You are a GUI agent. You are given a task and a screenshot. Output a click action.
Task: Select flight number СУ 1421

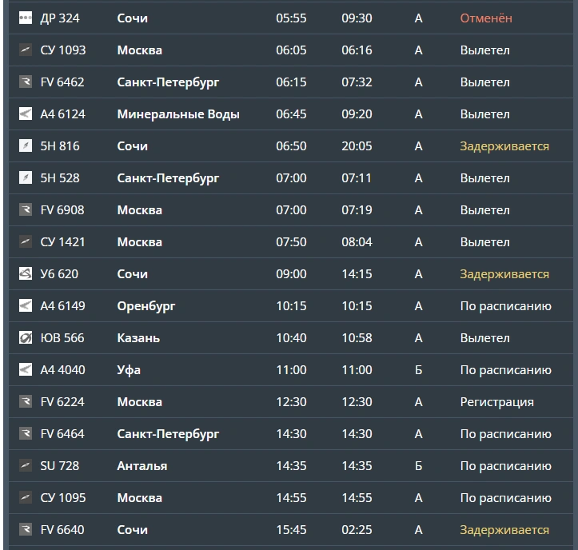click(x=62, y=241)
